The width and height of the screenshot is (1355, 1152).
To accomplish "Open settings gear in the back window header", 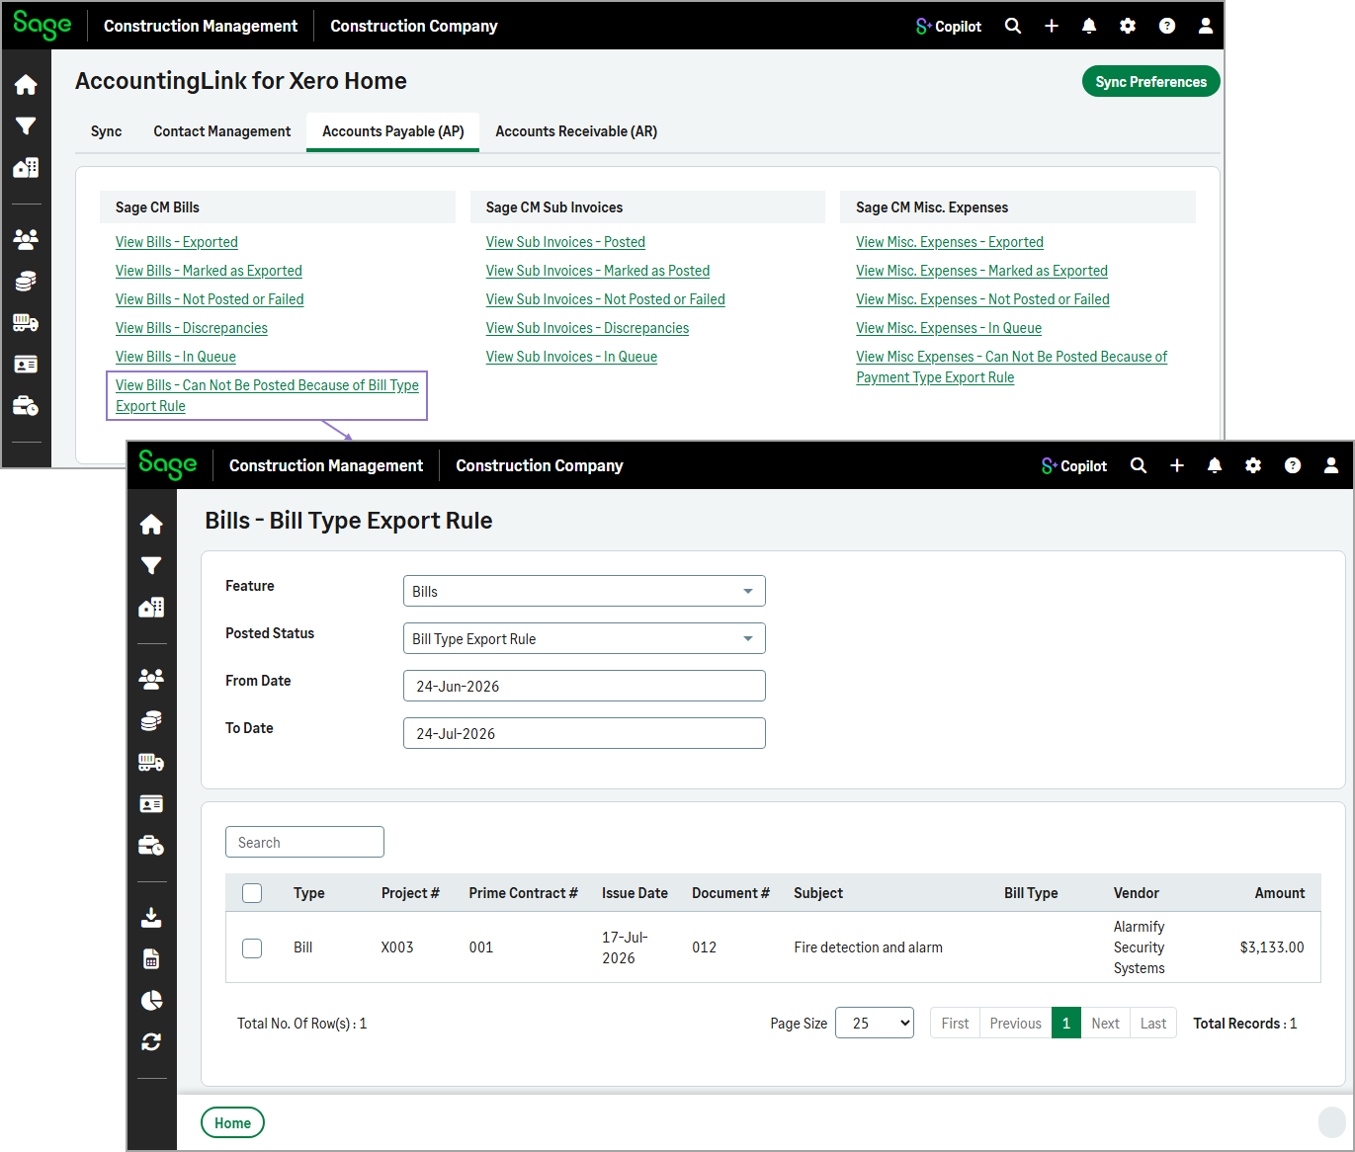I will [1128, 26].
